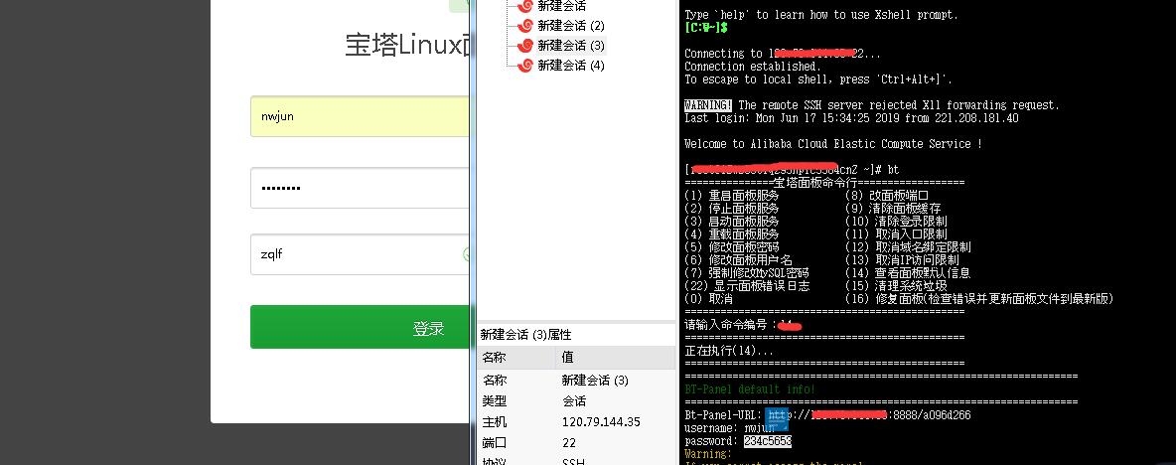The width and height of the screenshot is (1176, 465).
Task: Click terminal option (11) 取消入口限制
Action: click(x=896, y=234)
